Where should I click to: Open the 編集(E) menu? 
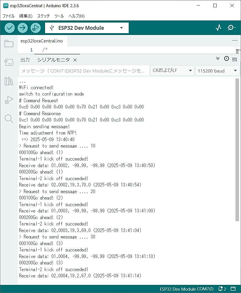(x=26, y=16)
